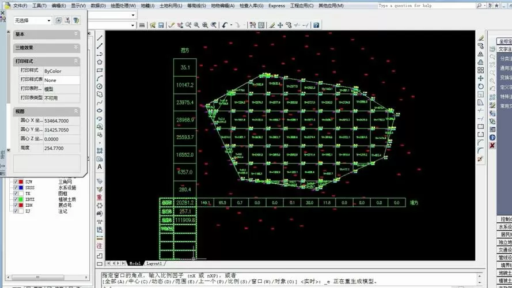Image resolution: width=512 pixels, height=288 pixels.
Task: Click the Mirror tool icon
Action: 481,54
